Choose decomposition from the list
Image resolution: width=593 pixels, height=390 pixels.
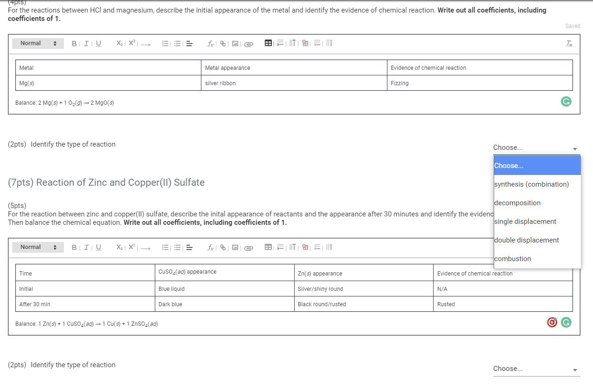[537, 203]
